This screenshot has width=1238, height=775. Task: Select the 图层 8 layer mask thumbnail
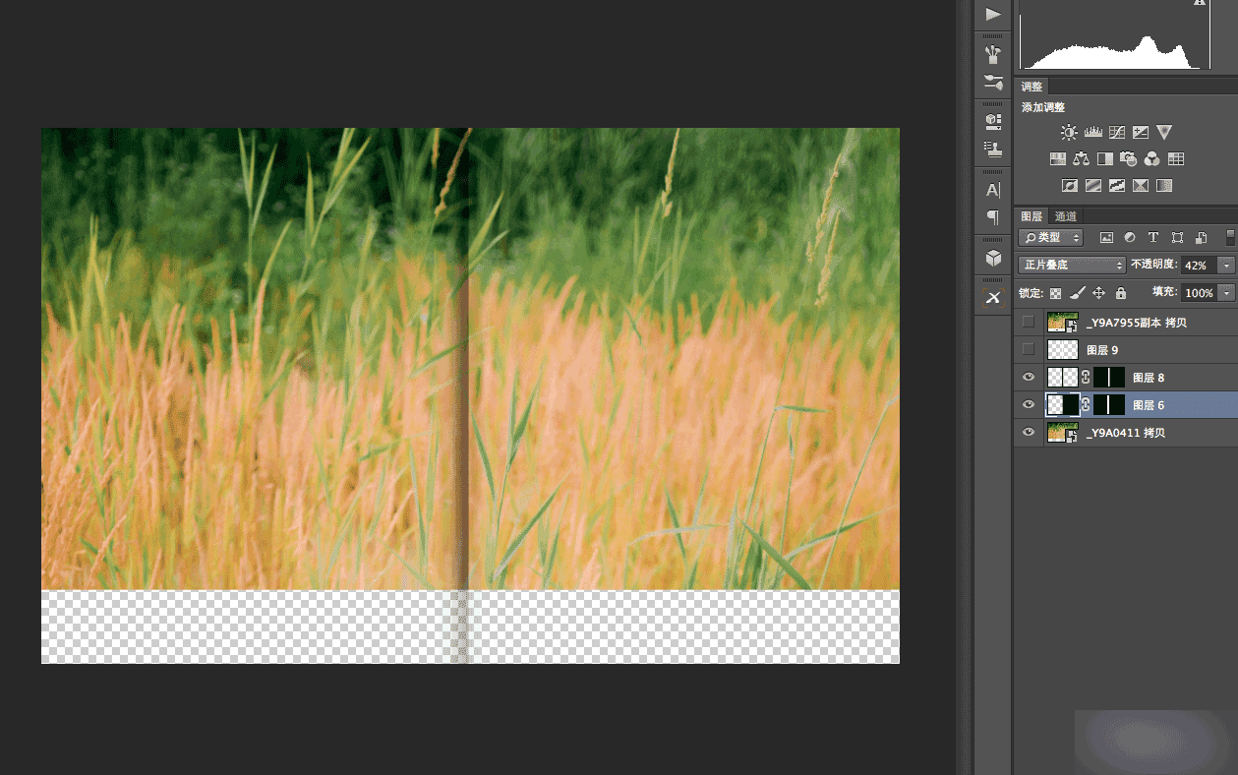1109,378
